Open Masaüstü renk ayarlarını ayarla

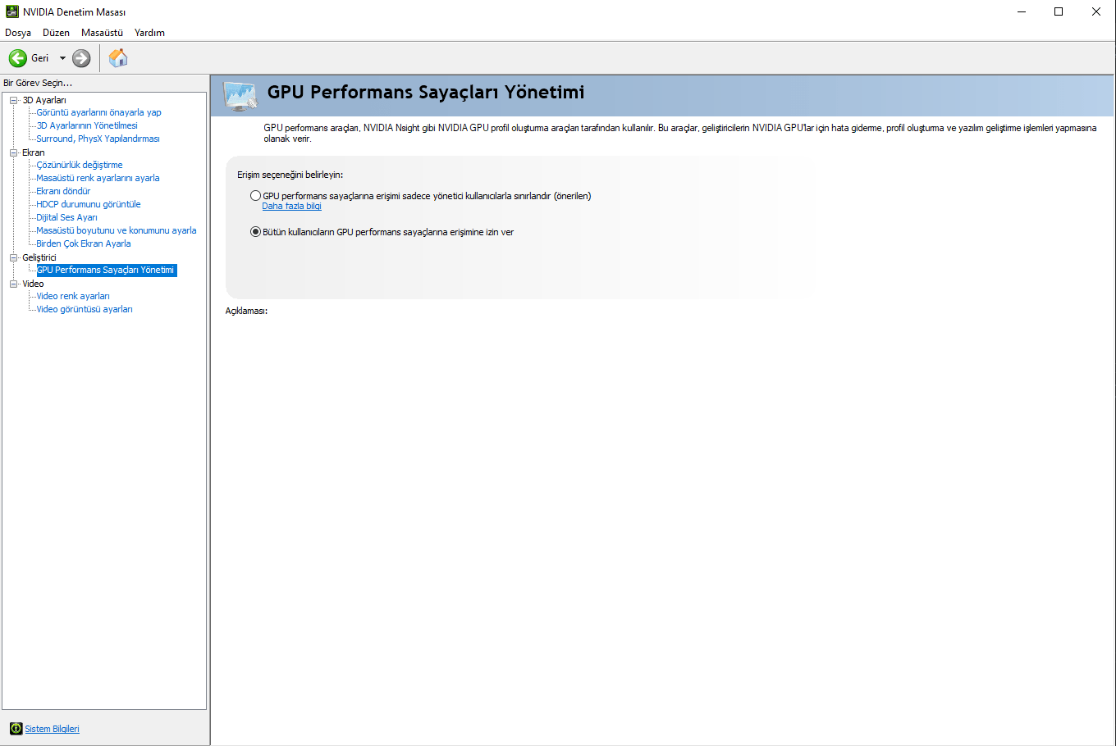pyautogui.click(x=98, y=178)
